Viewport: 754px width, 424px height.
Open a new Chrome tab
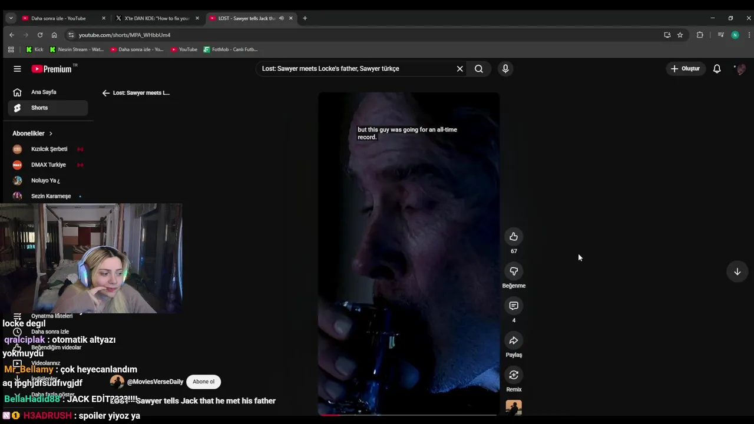tap(305, 18)
